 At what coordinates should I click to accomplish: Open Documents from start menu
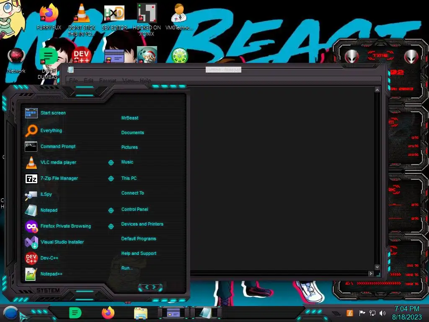tap(132, 132)
